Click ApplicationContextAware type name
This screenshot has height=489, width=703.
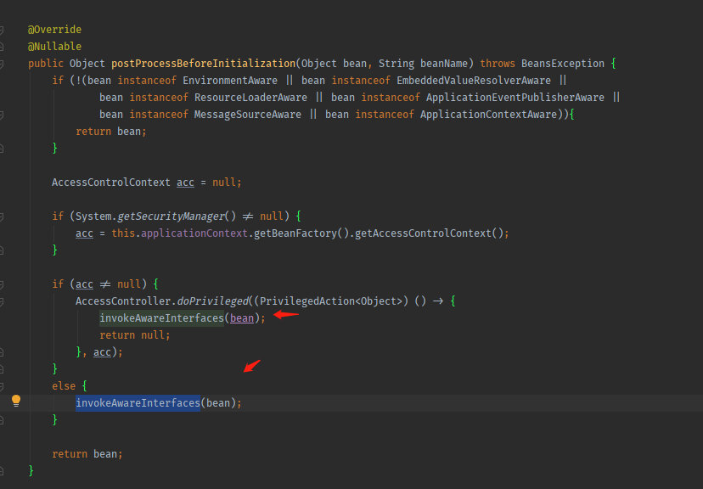[488, 115]
